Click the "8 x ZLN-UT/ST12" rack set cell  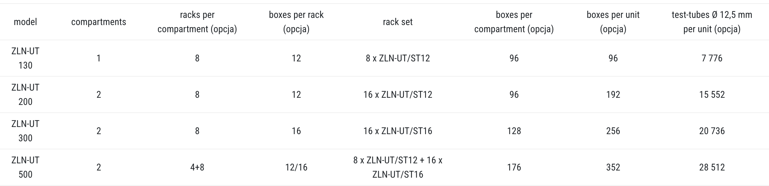[398, 58]
